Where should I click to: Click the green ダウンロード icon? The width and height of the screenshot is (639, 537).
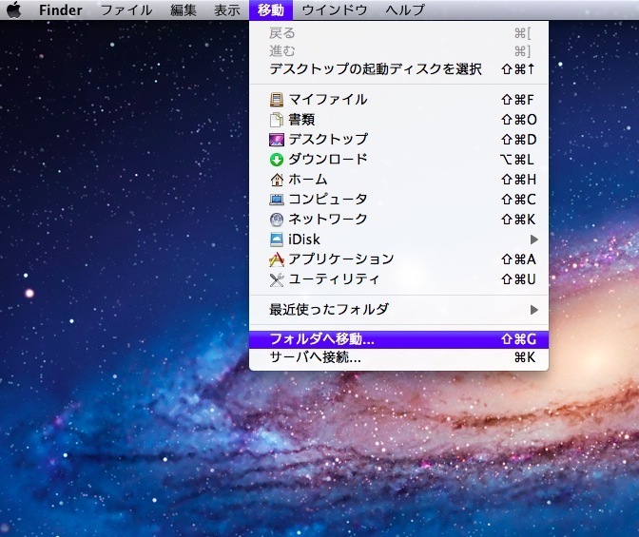point(277,159)
